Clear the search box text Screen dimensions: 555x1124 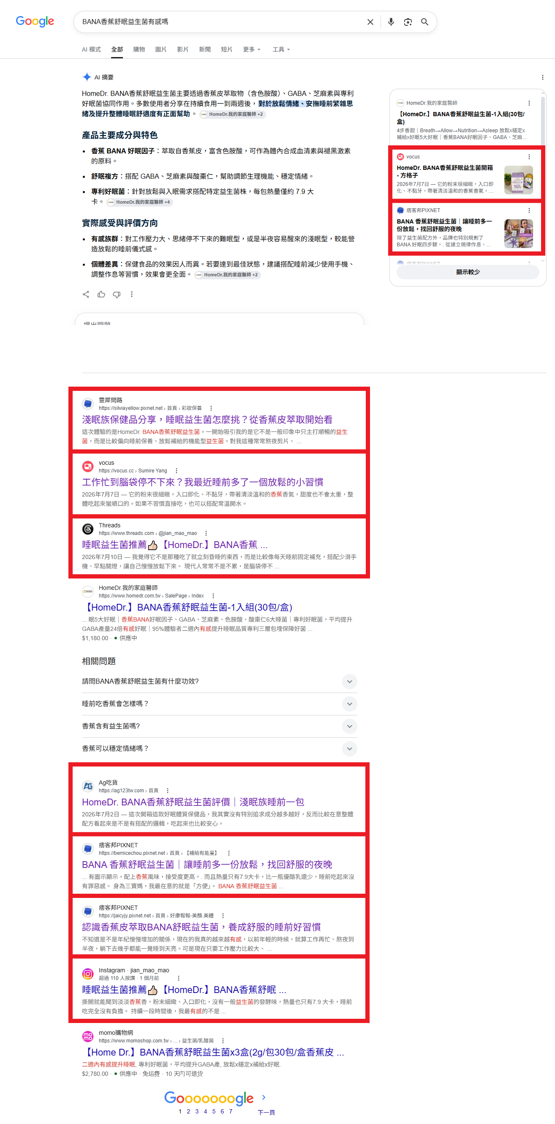370,22
